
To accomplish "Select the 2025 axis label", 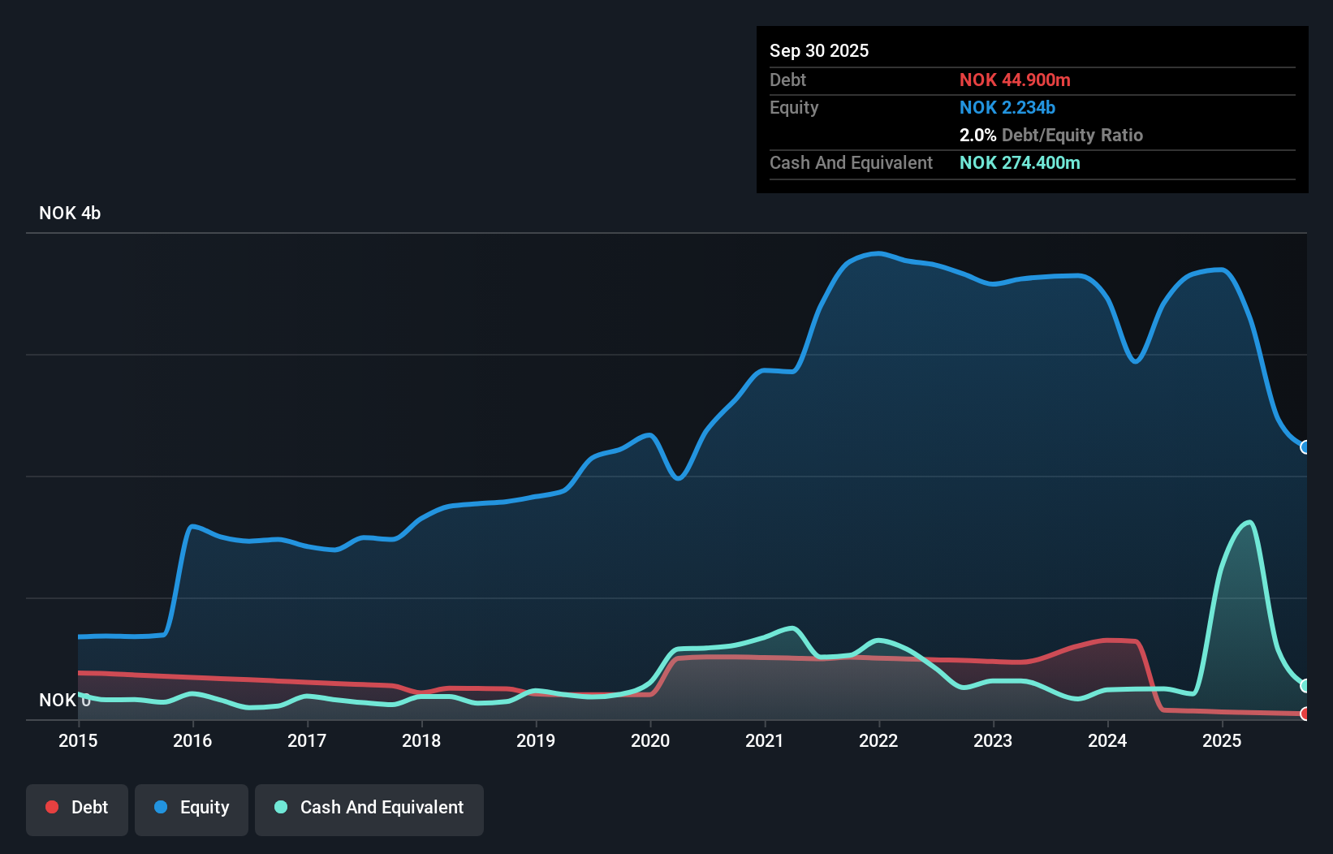I will tap(1222, 741).
